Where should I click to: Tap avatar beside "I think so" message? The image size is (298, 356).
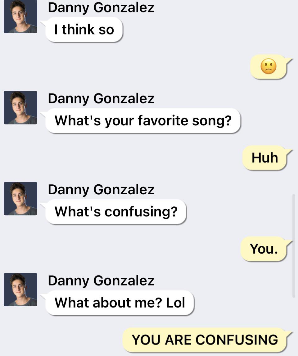click(20, 16)
